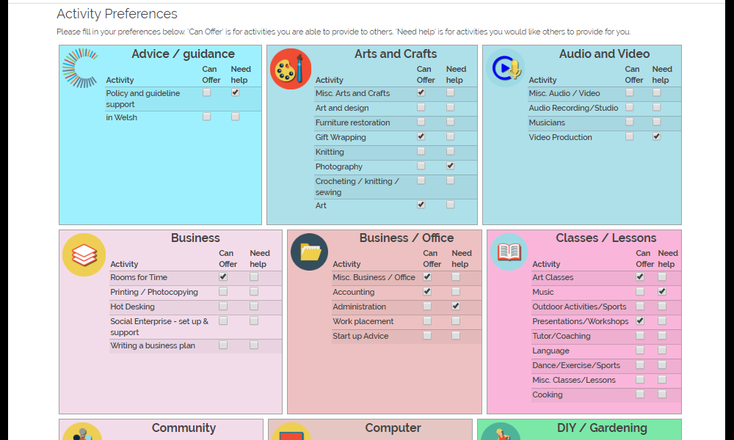The height and width of the screenshot is (440, 734).
Task: Tick Need help for Start up Advice
Action: tap(456, 335)
